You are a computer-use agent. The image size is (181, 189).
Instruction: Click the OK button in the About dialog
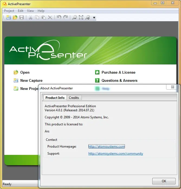pyautogui.click(x=164, y=181)
